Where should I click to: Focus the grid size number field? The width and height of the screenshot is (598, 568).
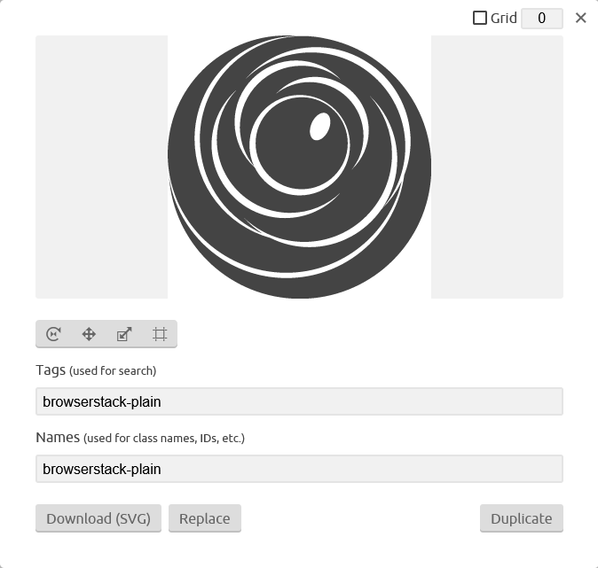pyautogui.click(x=542, y=18)
